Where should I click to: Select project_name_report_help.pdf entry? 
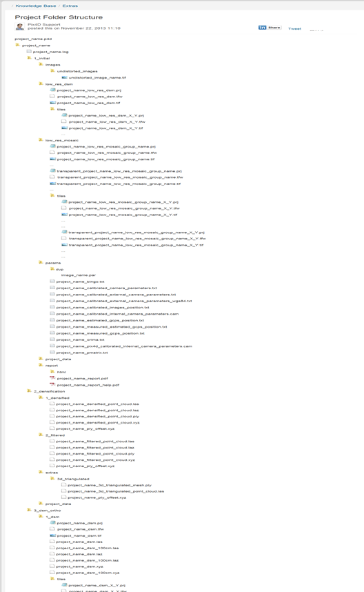click(85, 385)
